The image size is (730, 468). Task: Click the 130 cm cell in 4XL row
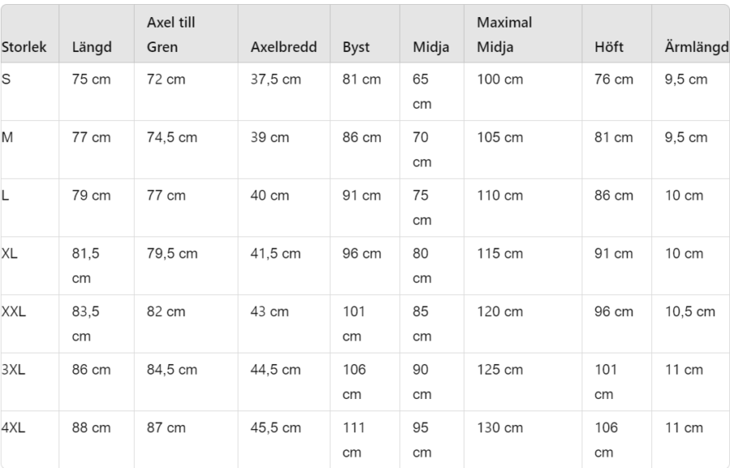500,427
